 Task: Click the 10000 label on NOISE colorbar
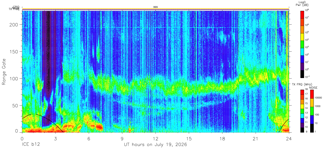pos(318,98)
